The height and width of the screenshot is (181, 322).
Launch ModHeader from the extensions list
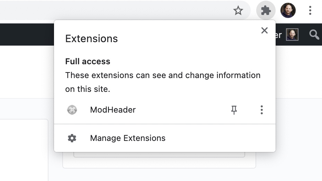[113, 110]
